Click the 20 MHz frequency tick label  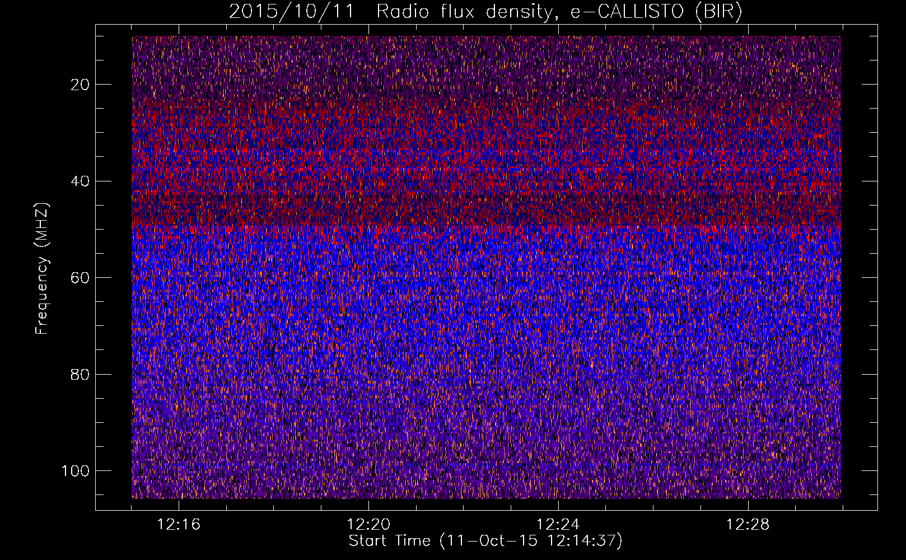click(81, 85)
